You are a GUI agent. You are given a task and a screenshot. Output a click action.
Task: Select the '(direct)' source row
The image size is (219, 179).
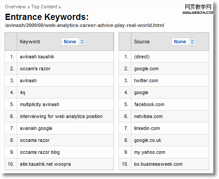(x=164, y=57)
